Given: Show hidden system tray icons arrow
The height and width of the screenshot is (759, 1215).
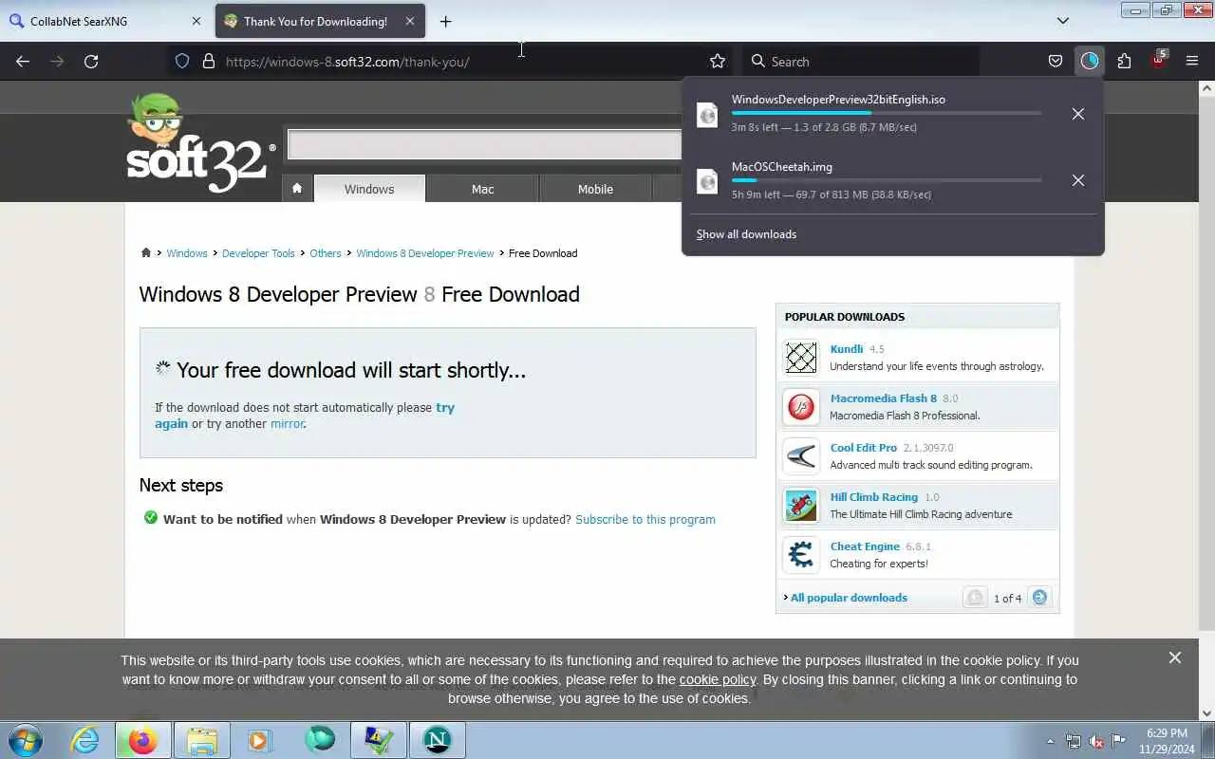Looking at the screenshot, I should [x=1050, y=741].
